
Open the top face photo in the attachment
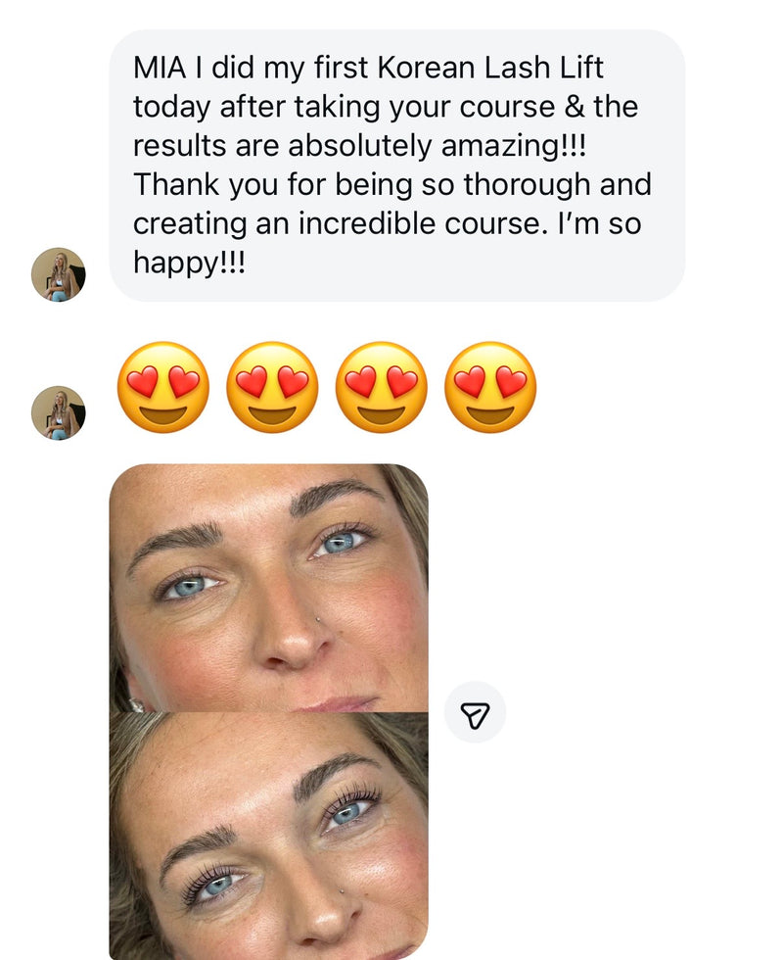(x=268, y=588)
